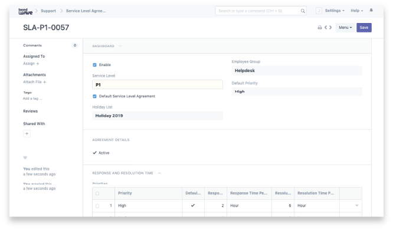
Task: Click the default priority checkmark in the High row
Action: (x=193, y=205)
